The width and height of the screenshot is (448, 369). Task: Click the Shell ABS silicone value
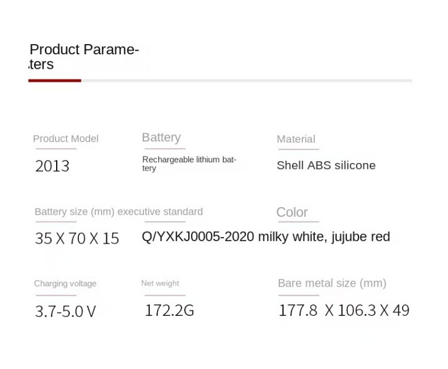[326, 165]
